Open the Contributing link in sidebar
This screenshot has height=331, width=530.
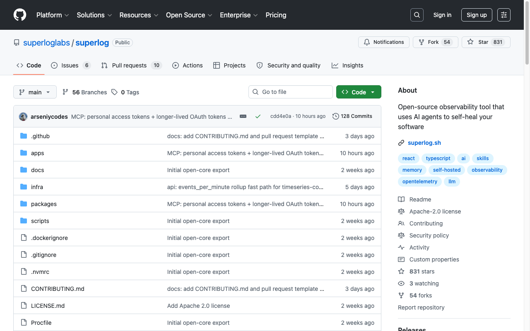pos(421,223)
